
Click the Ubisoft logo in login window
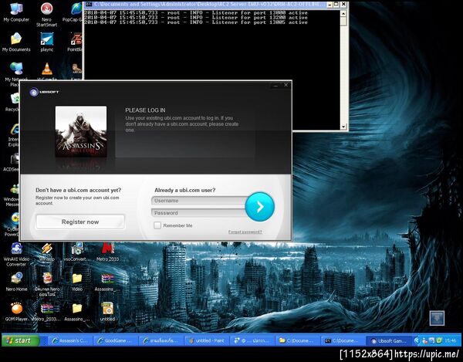tap(44, 92)
